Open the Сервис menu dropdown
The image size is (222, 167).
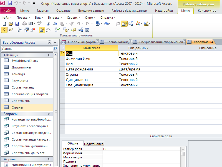73,18
